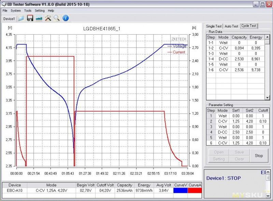Image resolution: width=273 pixels, height=201 pixels.
Task: Click the app icon in title bar
Action: click(4, 4)
